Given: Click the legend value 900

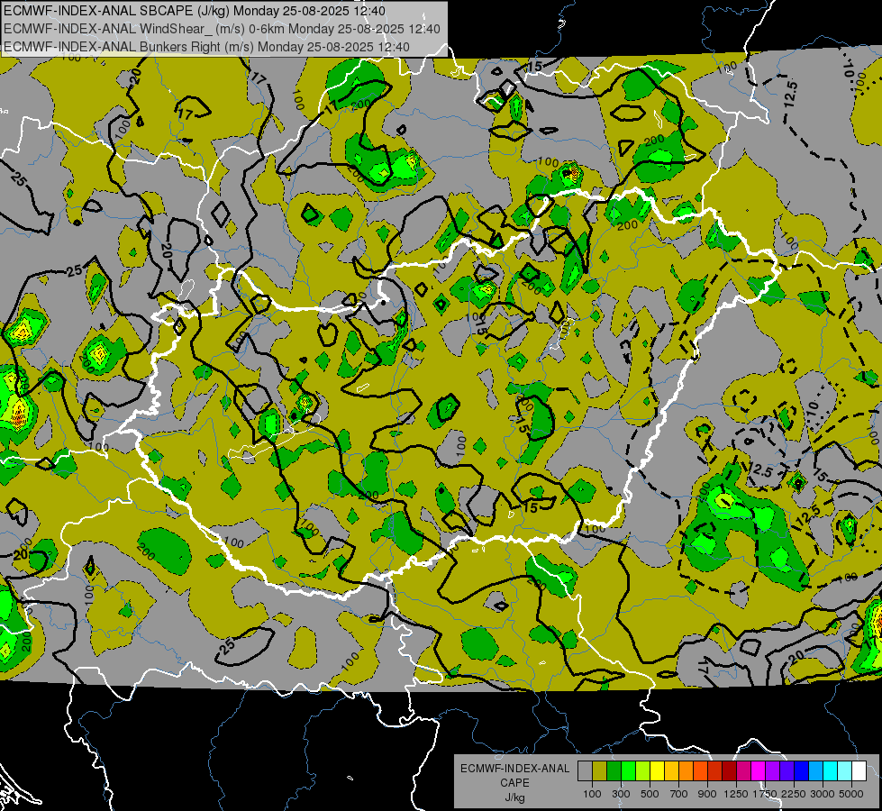Looking at the screenshot, I should click(x=707, y=794).
